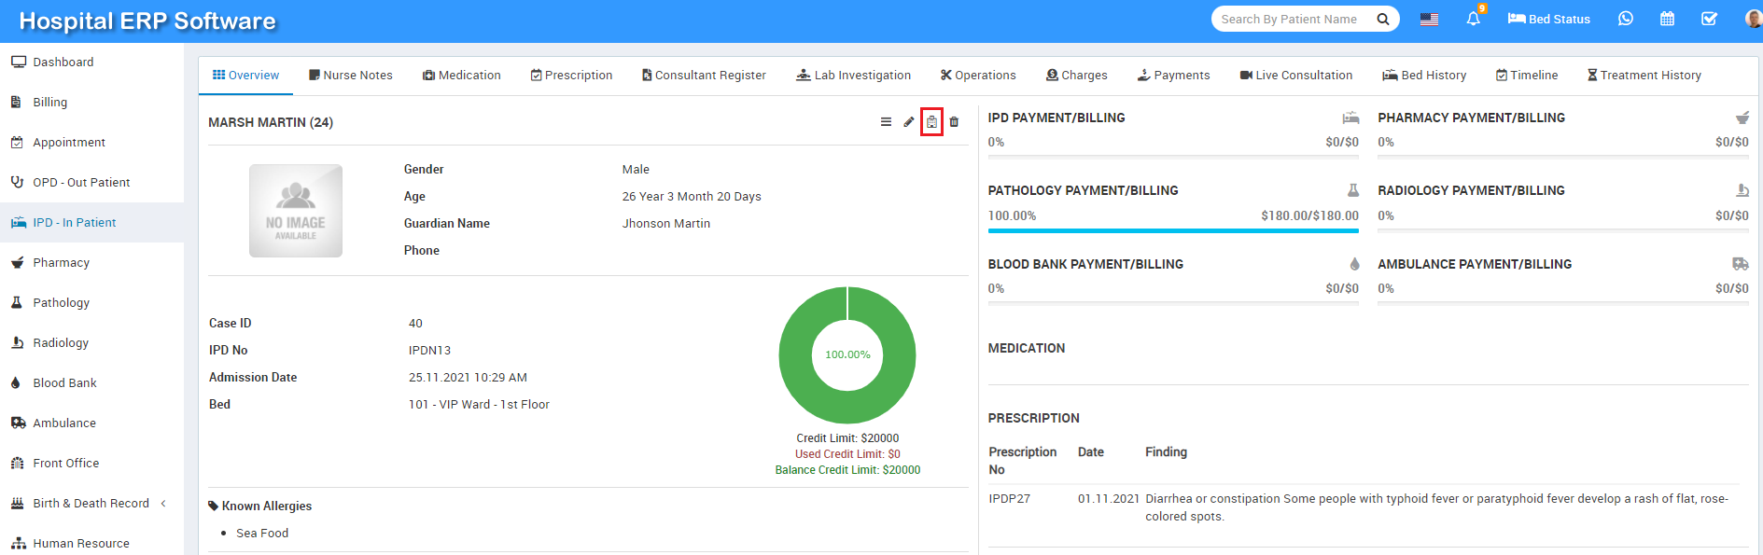
Task: Open the user profile avatar menu
Action: click(x=1752, y=19)
